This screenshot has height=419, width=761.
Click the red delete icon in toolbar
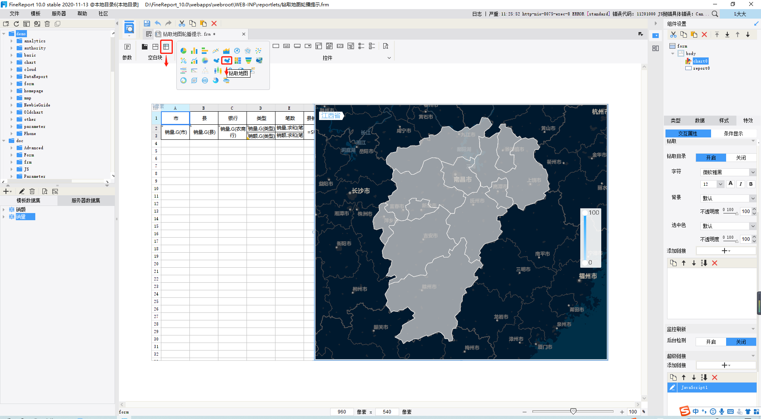[x=214, y=23]
